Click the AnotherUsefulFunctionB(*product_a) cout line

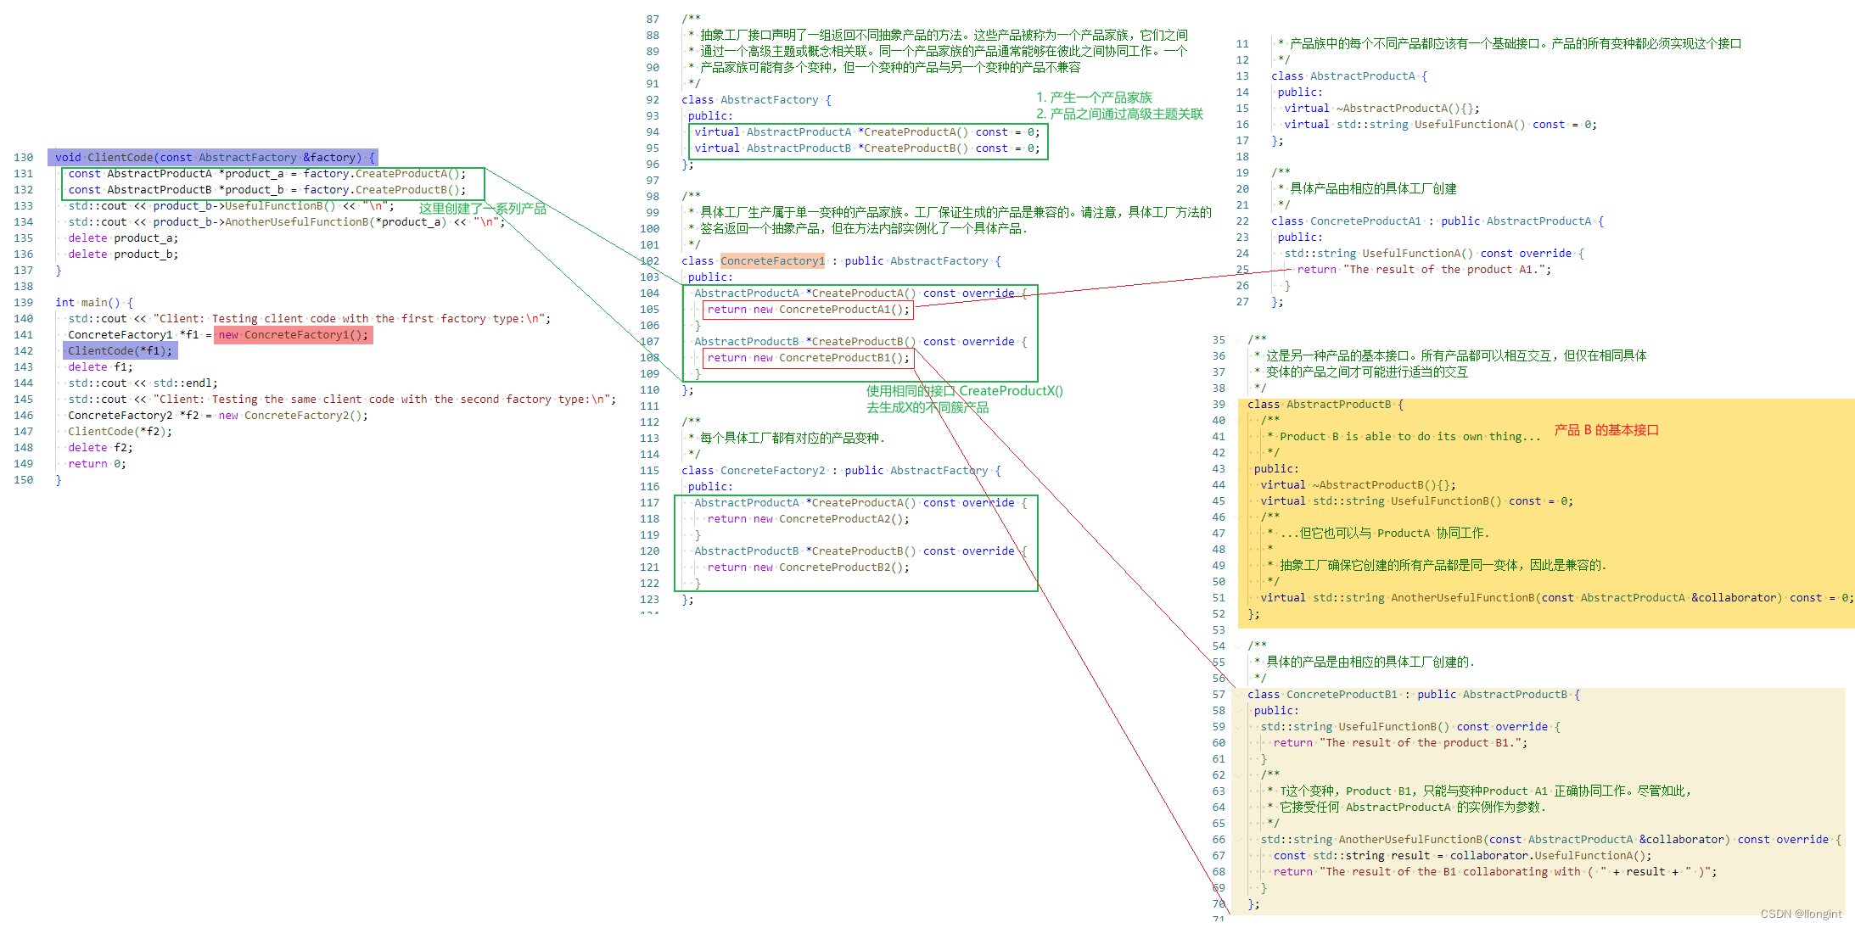pos(286,222)
